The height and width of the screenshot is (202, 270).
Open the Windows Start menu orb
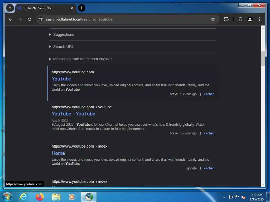click(x=7, y=197)
